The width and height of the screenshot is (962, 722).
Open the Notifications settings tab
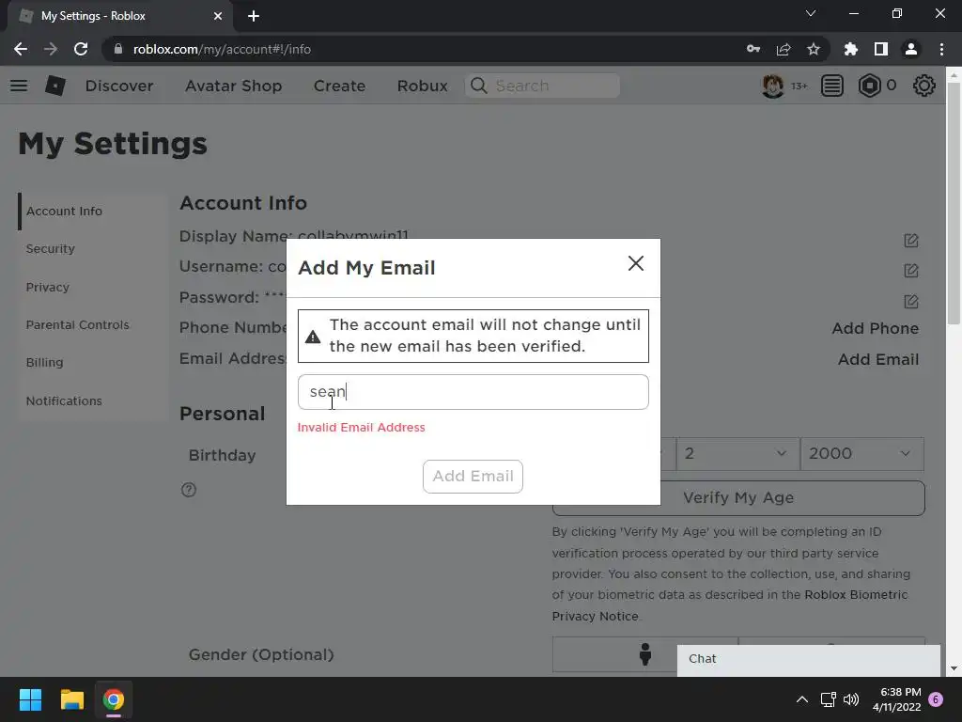(64, 400)
